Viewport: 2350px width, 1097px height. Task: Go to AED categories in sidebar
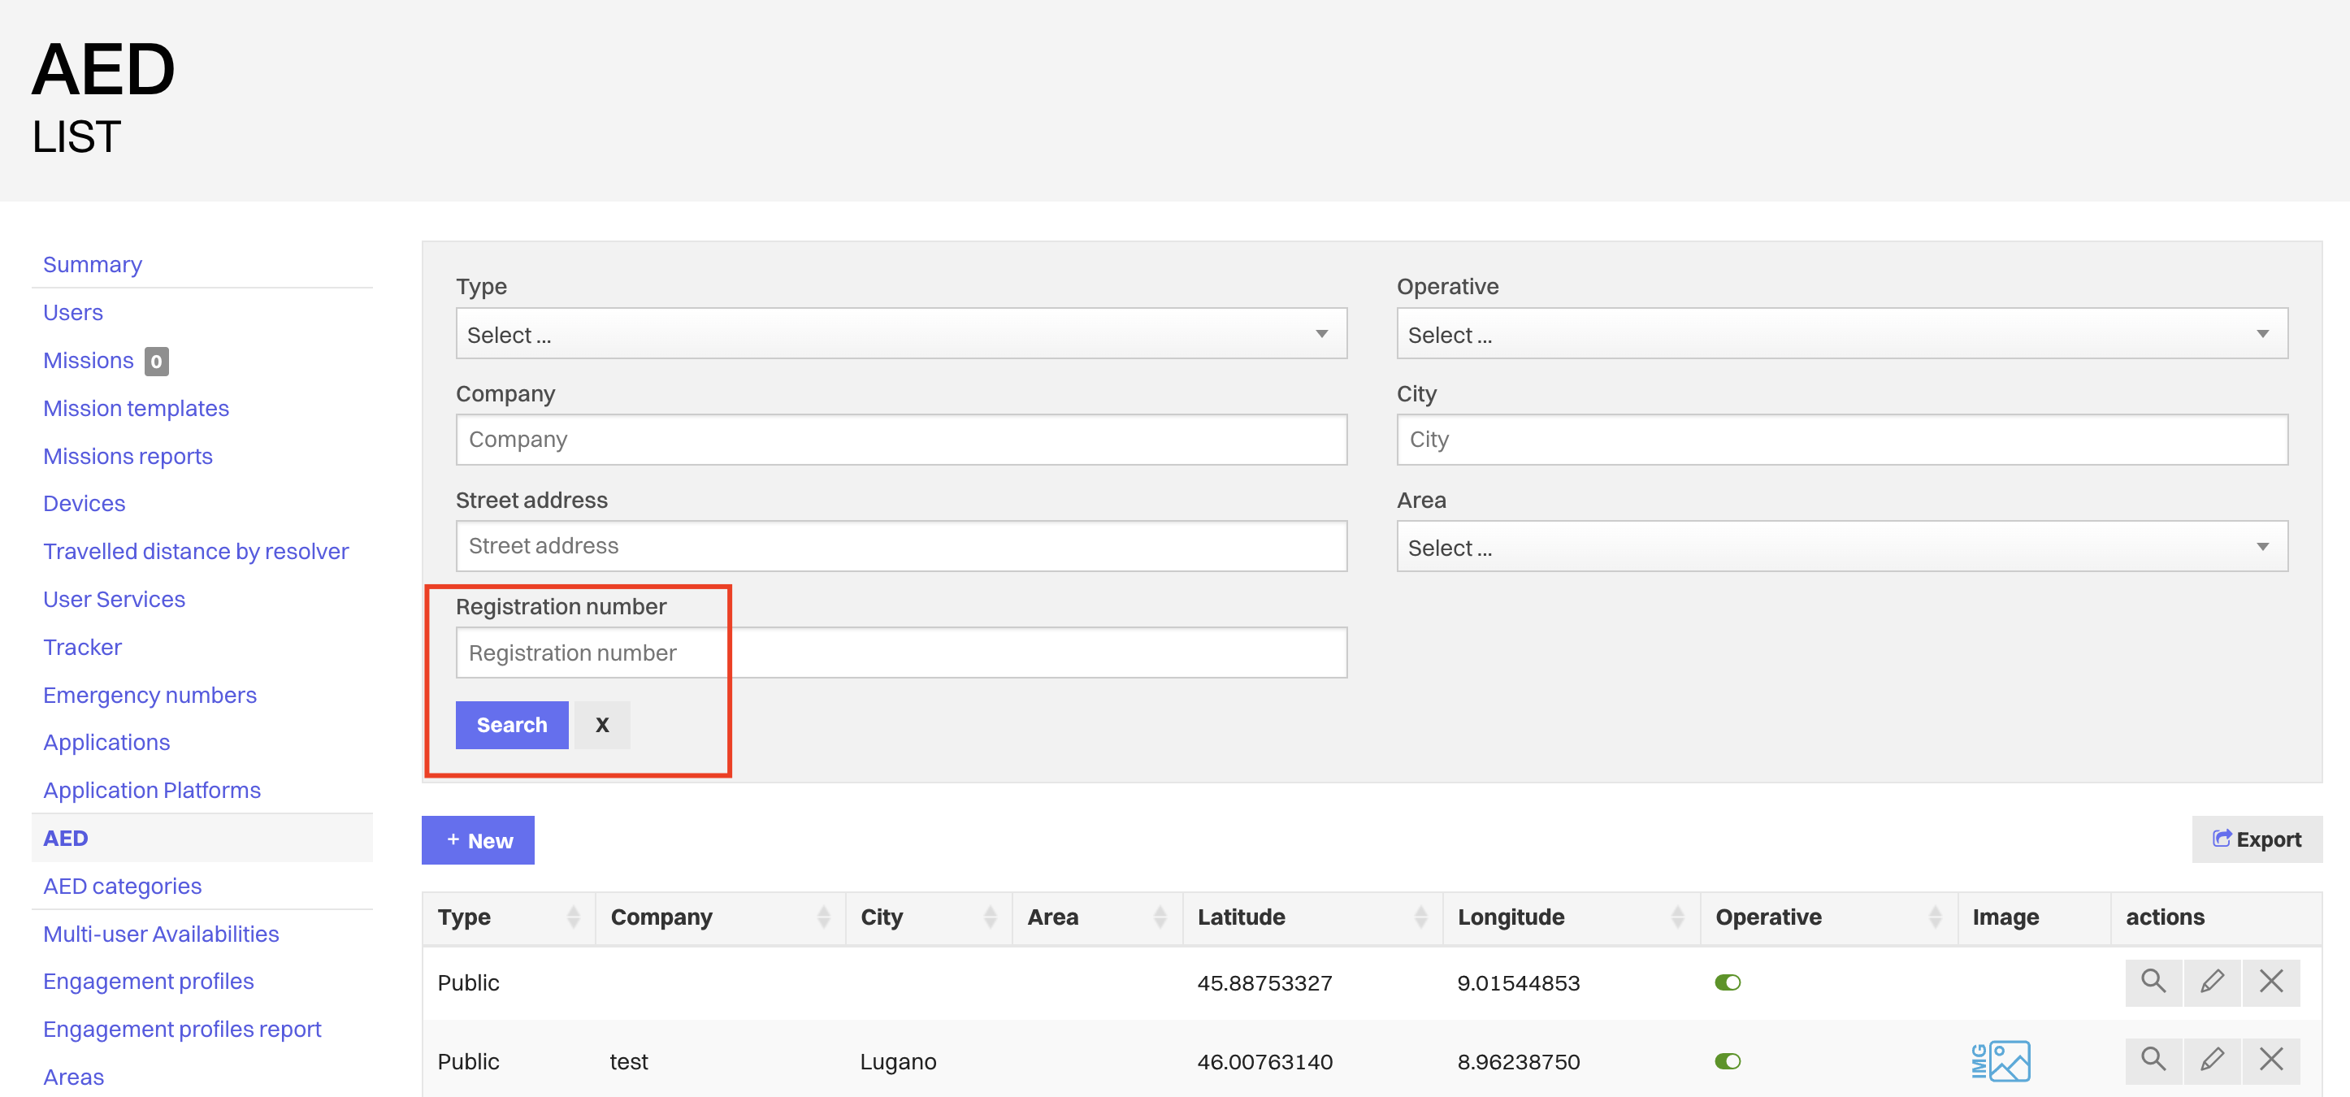(122, 887)
